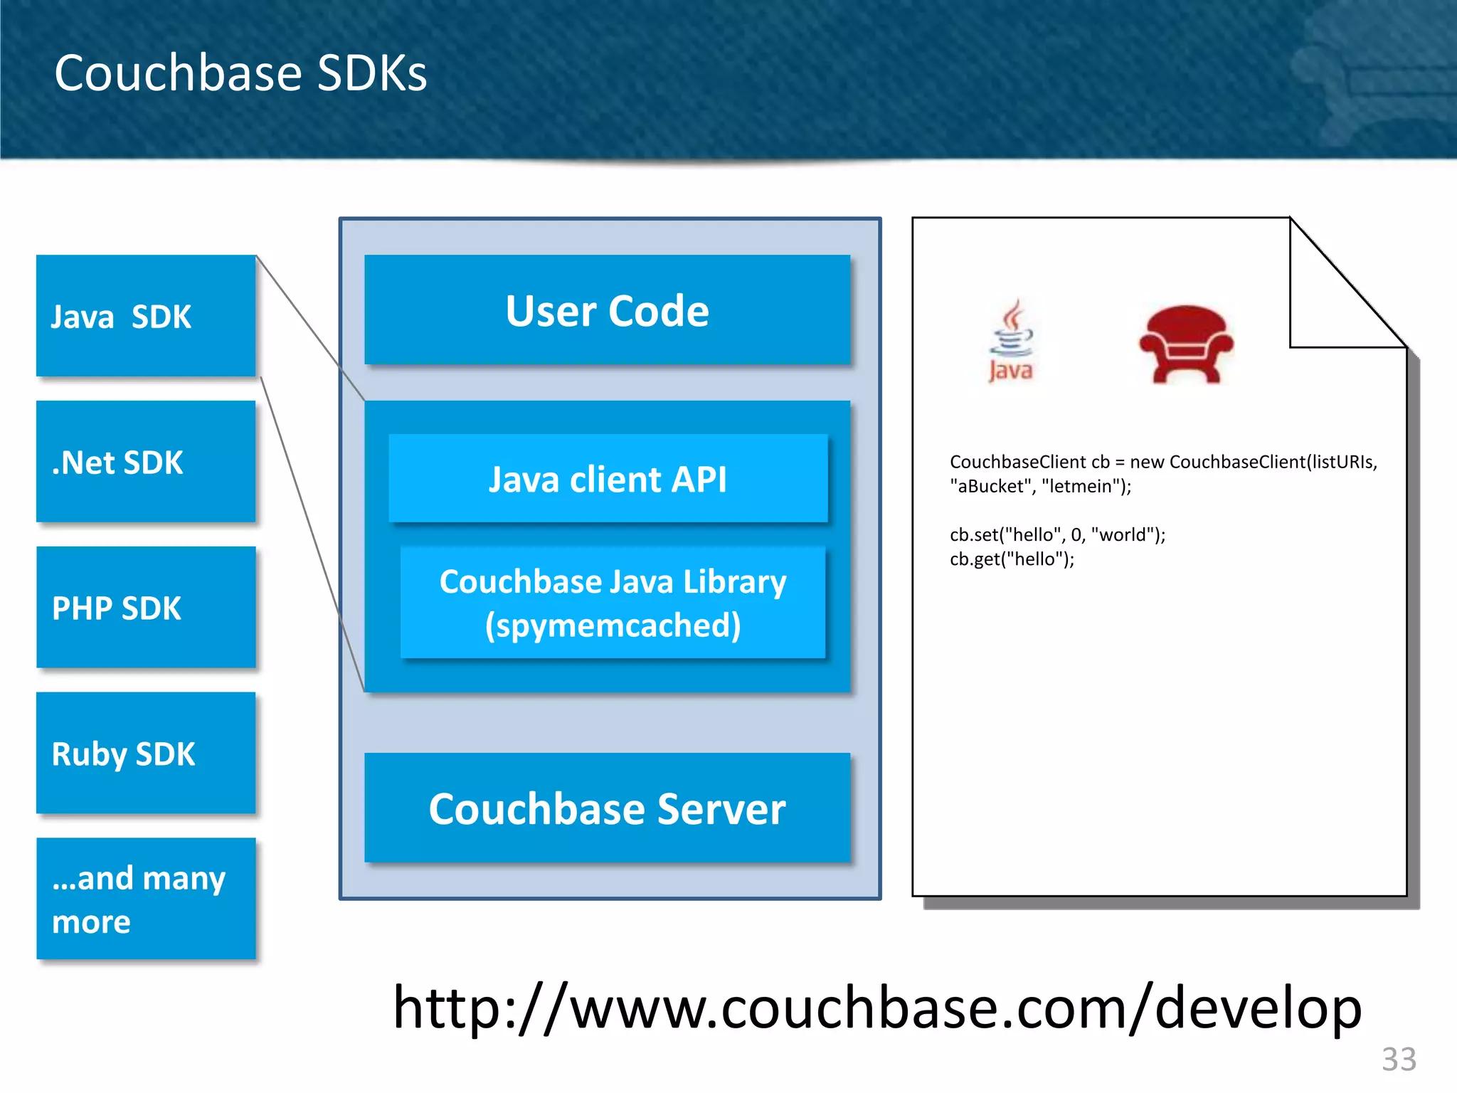The image size is (1457, 1093).
Task: Select the Ruby SDK box
Action: [x=146, y=753]
